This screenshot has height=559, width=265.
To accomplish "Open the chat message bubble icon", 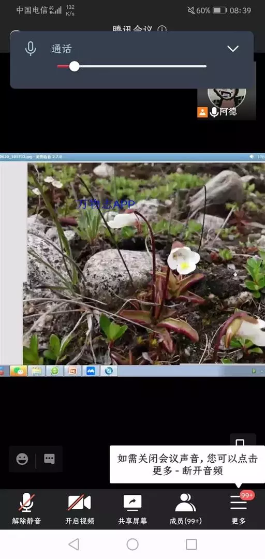I will click(49, 459).
